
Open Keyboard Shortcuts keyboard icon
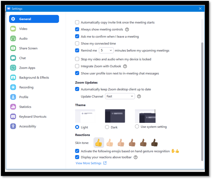coord(13,116)
